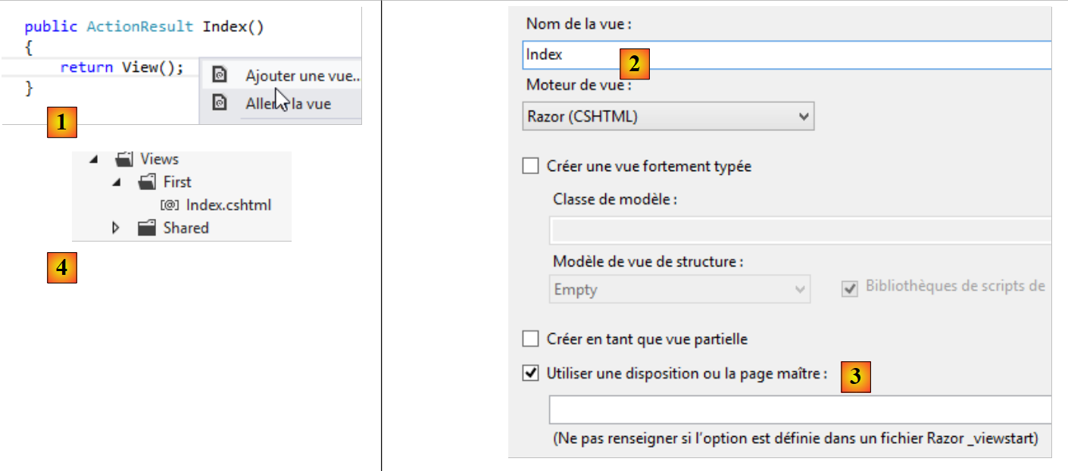Expand the Shared folder node
The width and height of the screenshot is (1068, 471).
(116, 228)
